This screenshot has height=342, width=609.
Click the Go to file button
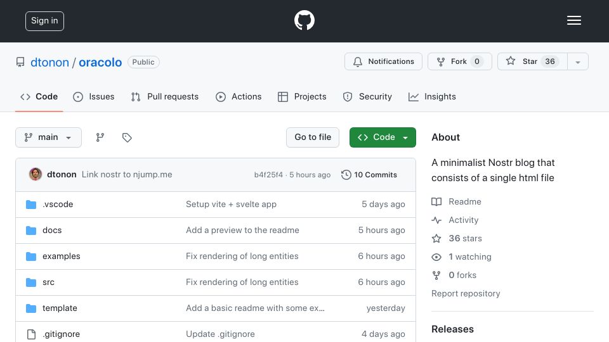coord(313,137)
